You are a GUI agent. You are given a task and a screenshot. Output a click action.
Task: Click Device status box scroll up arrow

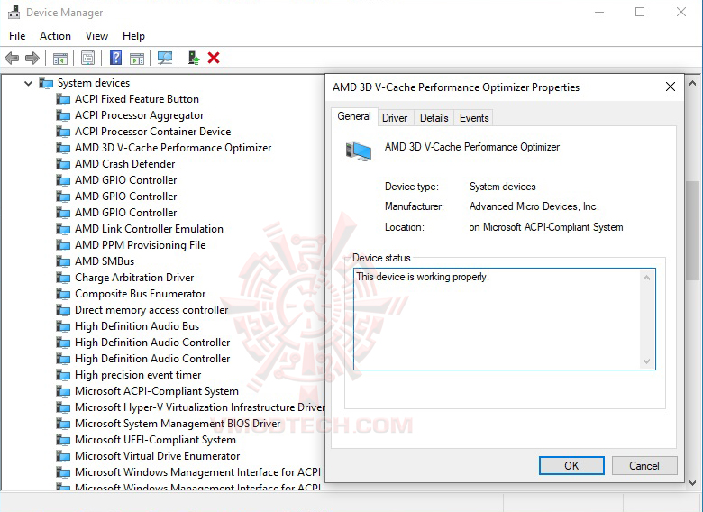click(x=646, y=278)
